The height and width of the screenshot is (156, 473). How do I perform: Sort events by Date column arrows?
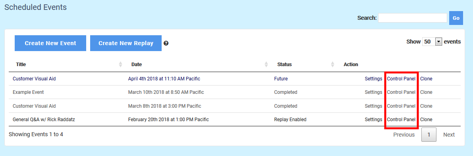pyautogui.click(x=266, y=64)
